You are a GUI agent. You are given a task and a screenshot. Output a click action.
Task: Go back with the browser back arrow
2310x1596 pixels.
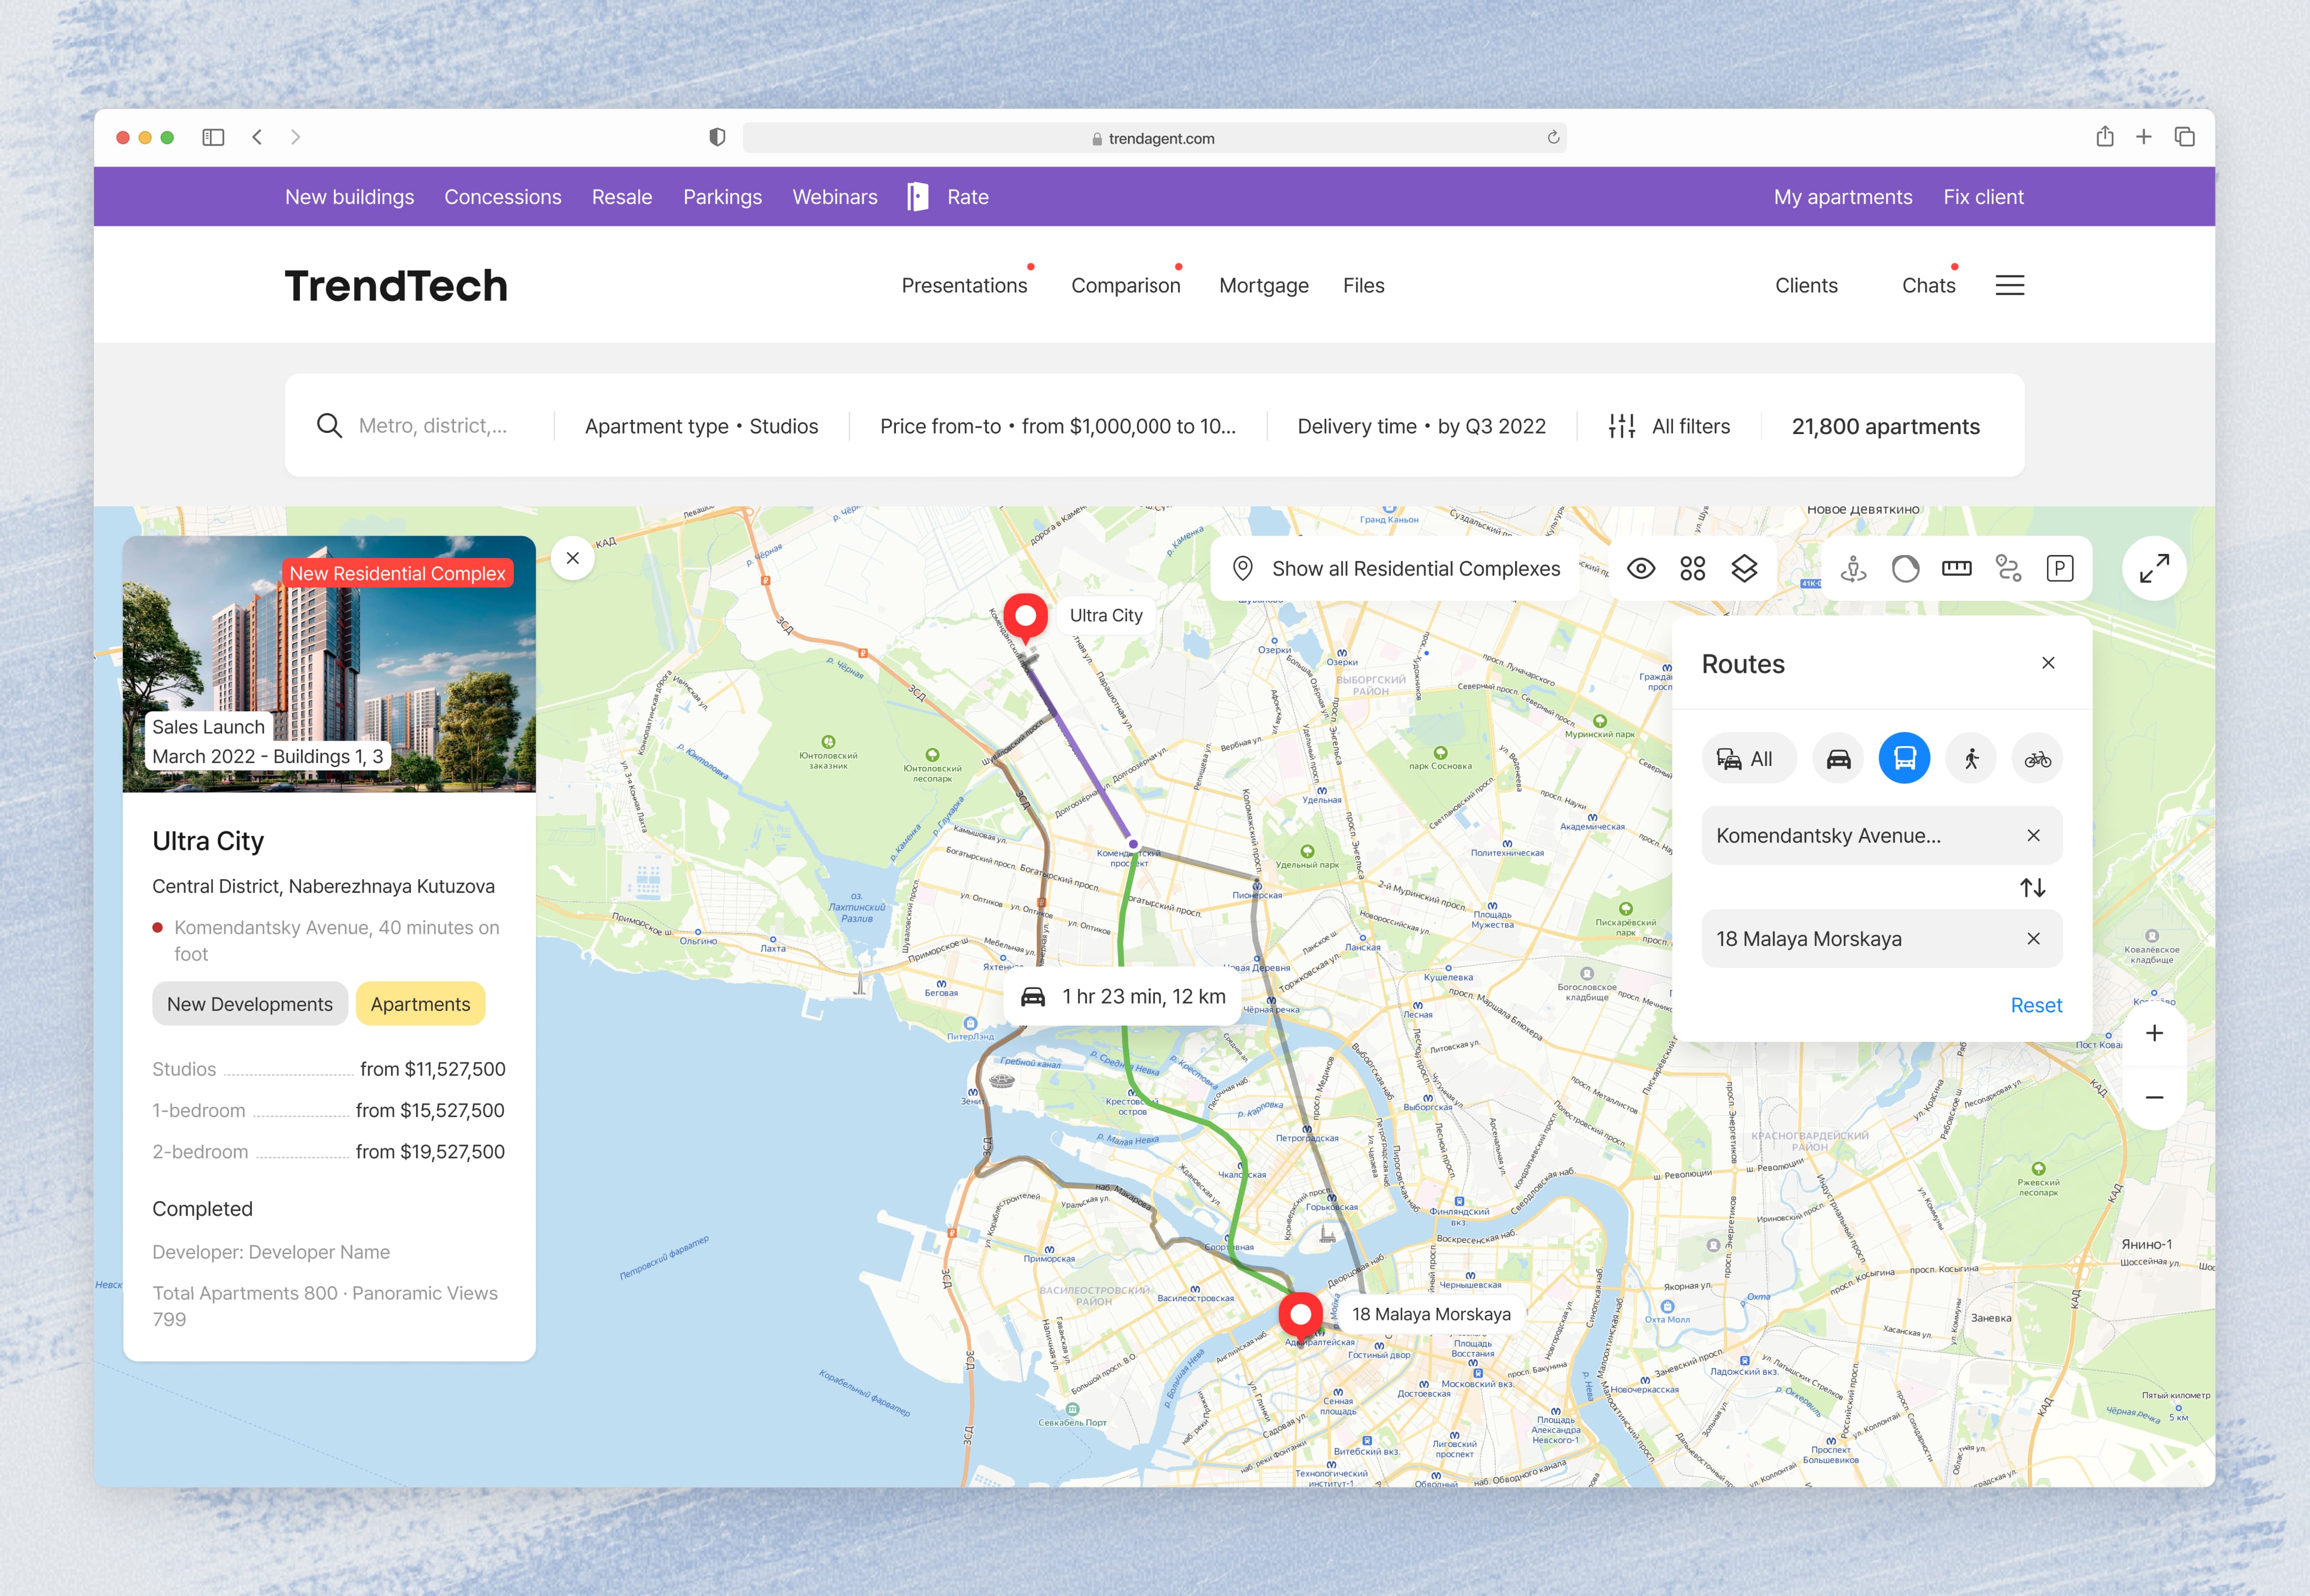257,137
